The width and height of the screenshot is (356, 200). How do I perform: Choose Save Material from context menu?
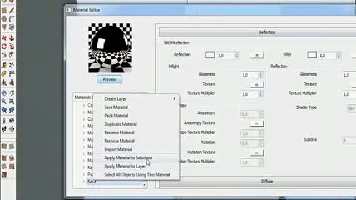tap(136, 107)
